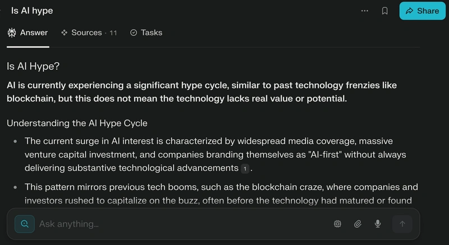
Task: Click the 'Understanding the AI Hype Cycle' heading
Action: 77,123
